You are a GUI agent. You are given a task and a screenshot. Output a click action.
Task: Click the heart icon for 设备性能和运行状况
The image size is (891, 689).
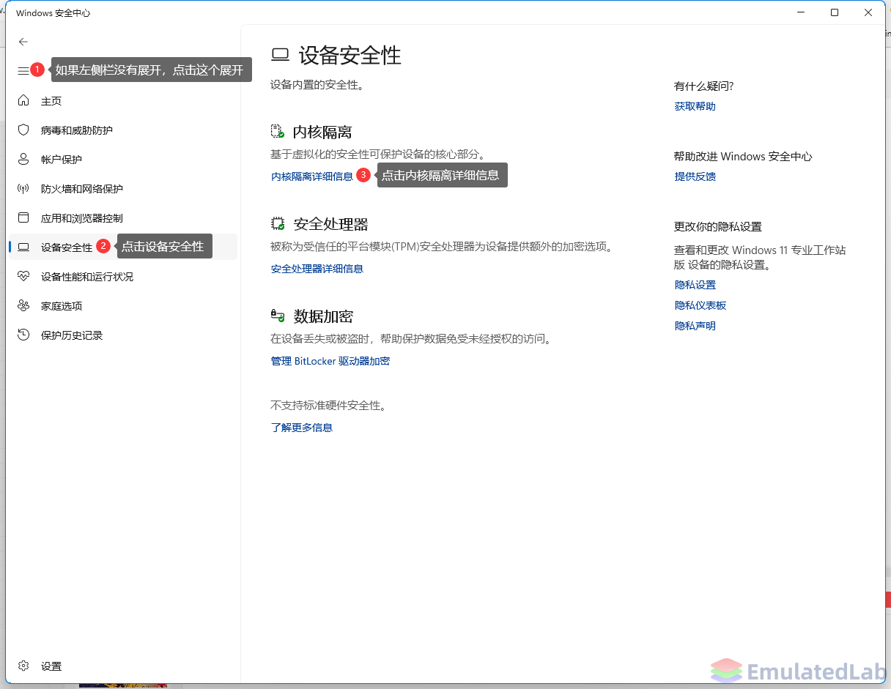coord(23,276)
